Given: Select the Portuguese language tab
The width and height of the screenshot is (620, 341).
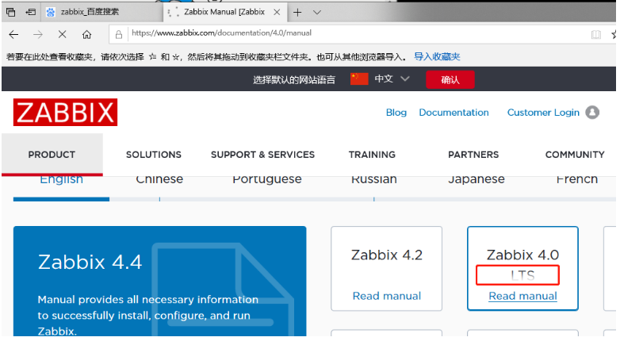Looking at the screenshot, I should click(267, 181).
